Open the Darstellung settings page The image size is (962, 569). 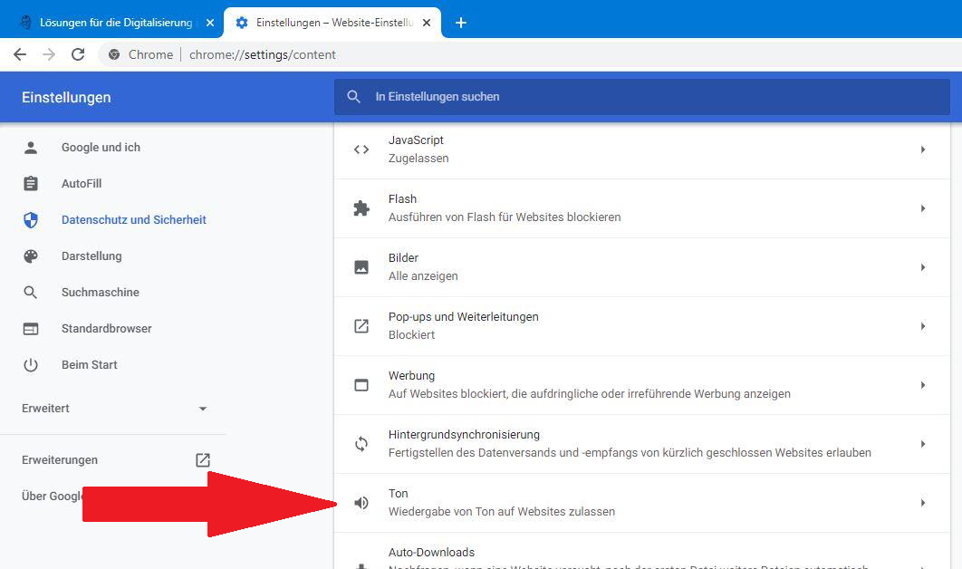pos(91,256)
